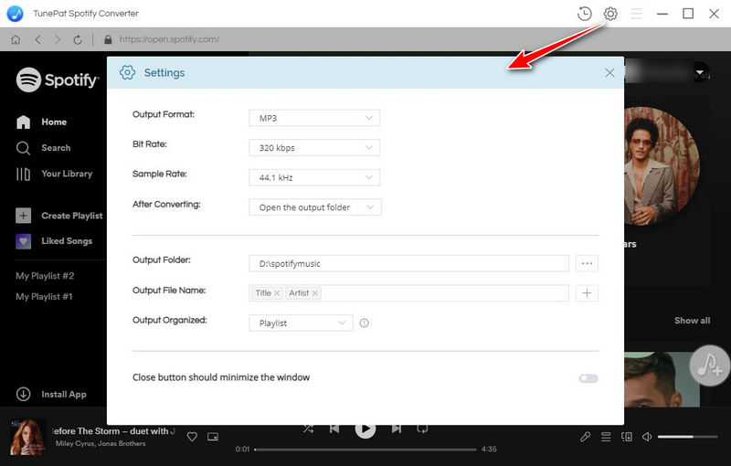Open conversion history clock icon
The width and height of the screenshot is (731, 466).
(584, 14)
